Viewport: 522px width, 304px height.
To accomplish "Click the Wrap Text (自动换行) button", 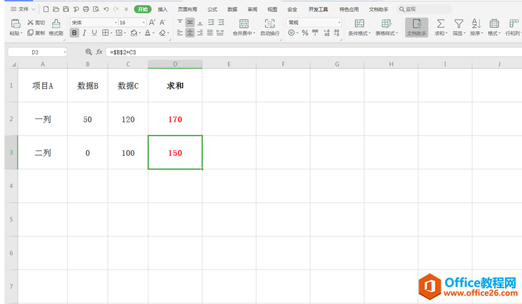I will pyautogui.click(x=270, y=27).
